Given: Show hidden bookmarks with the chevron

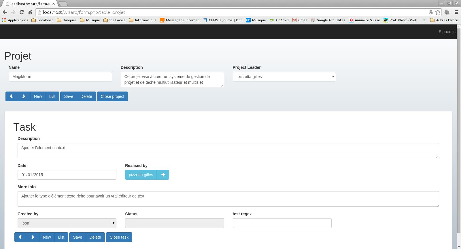Looking at the screenshot, I should point(424,20).
